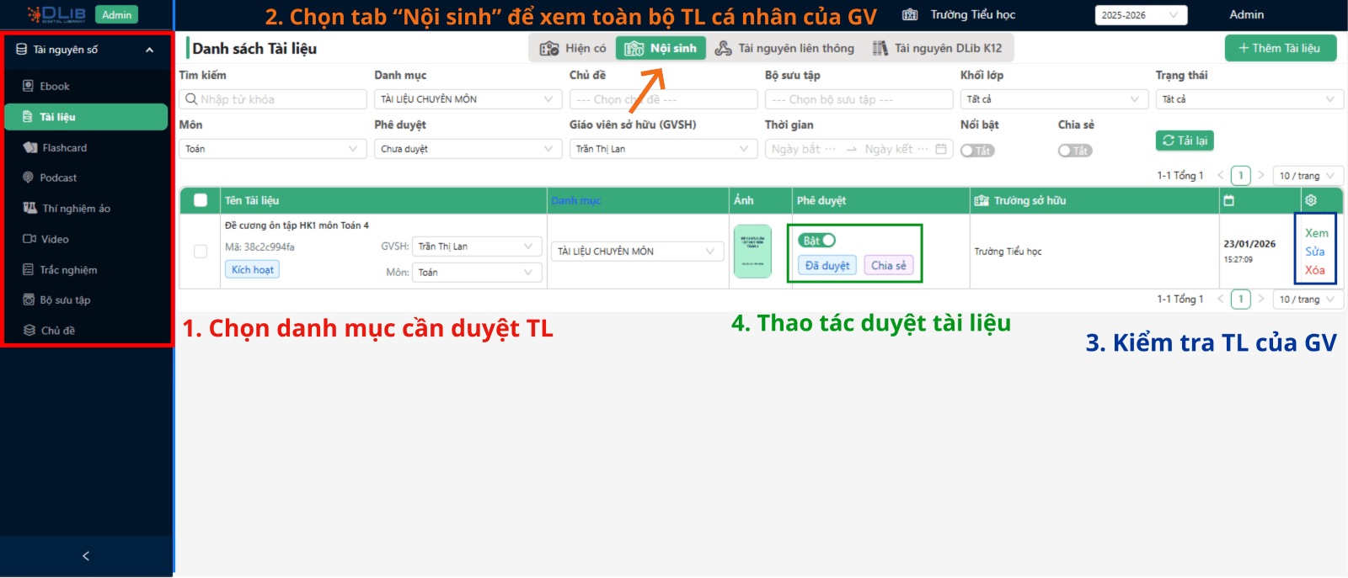Click the Thêm Tài liệu button
The width and height of the screenshot is (1348, 578).
coord(1280,48)
